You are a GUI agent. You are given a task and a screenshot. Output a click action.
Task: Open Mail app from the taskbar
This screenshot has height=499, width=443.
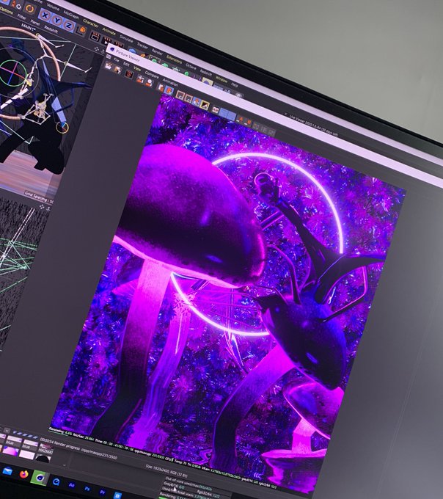tap(7, 470)
